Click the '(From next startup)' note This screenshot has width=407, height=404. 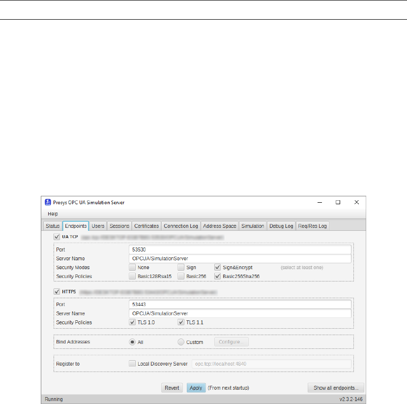pos(229,388)
